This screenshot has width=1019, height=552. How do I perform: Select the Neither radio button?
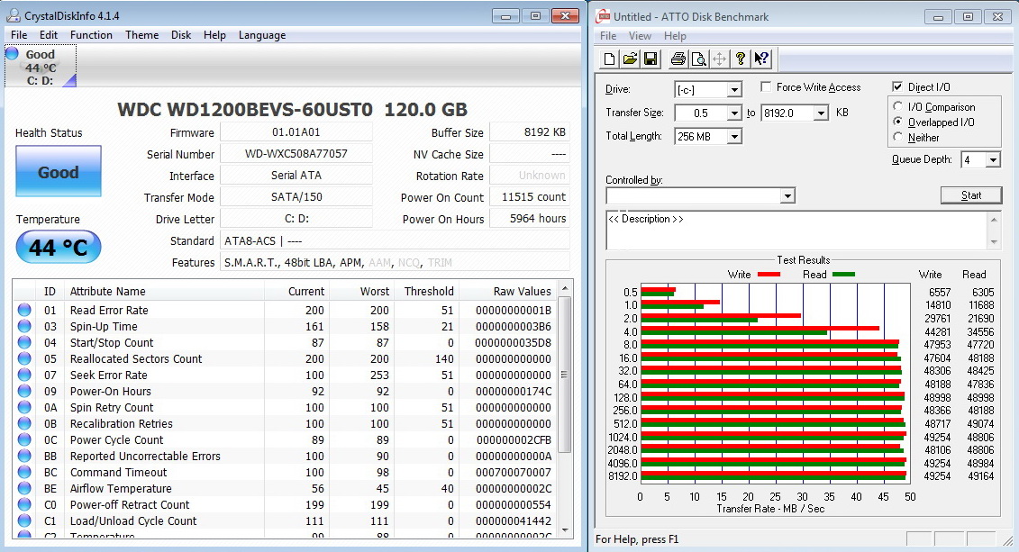point(897,137)
